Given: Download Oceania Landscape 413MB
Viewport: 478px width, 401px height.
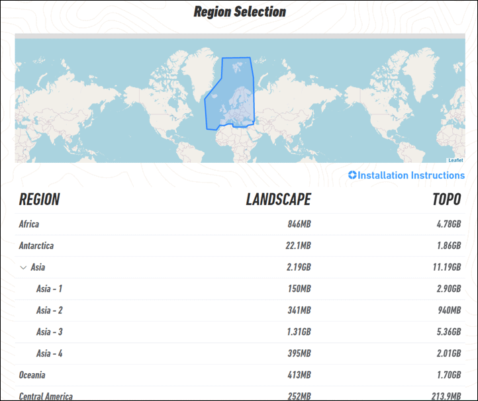Looking at the screenshot, I should click(299, 375).
